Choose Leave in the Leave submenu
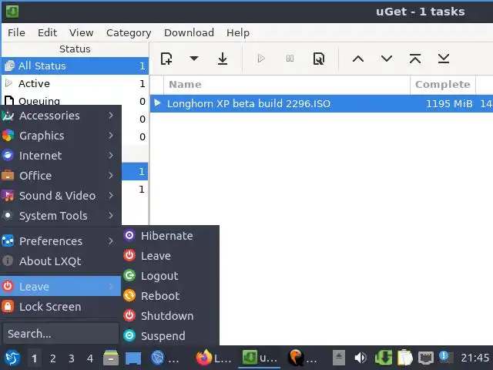The height and width of the screenshot is (370, 493). [170, 256]
